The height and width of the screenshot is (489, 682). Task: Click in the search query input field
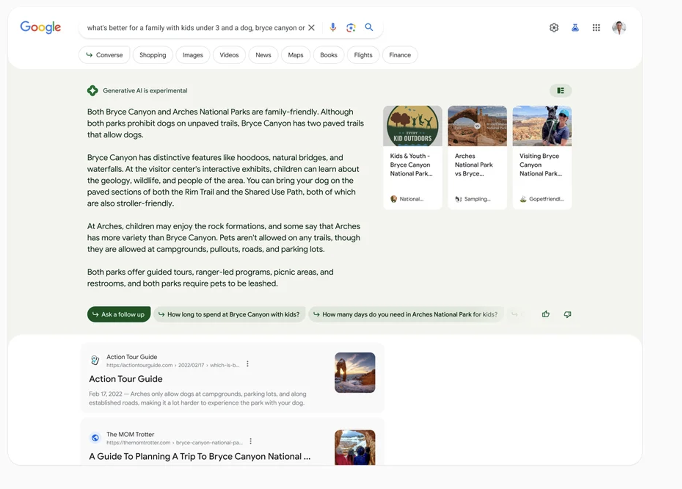tap(196, 28)
